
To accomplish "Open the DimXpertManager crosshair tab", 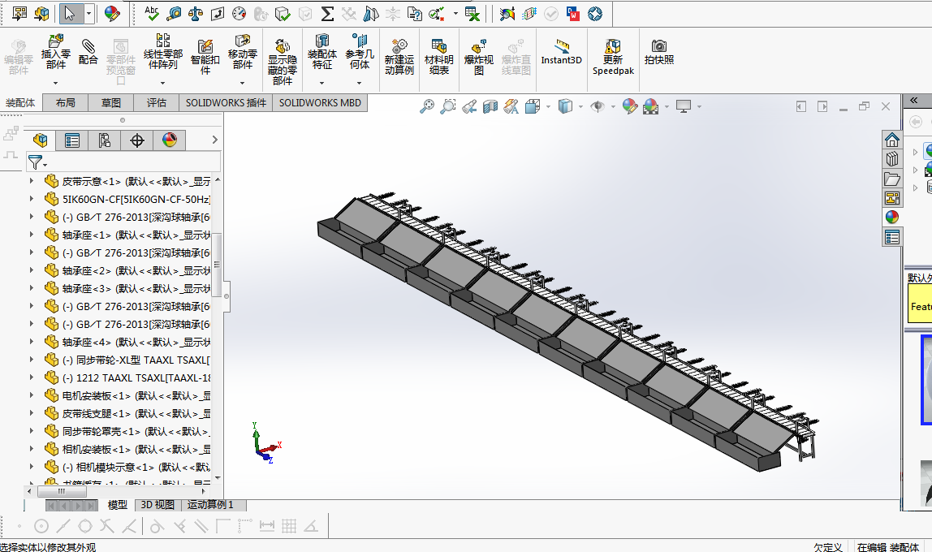I will (x=136, y=140).
